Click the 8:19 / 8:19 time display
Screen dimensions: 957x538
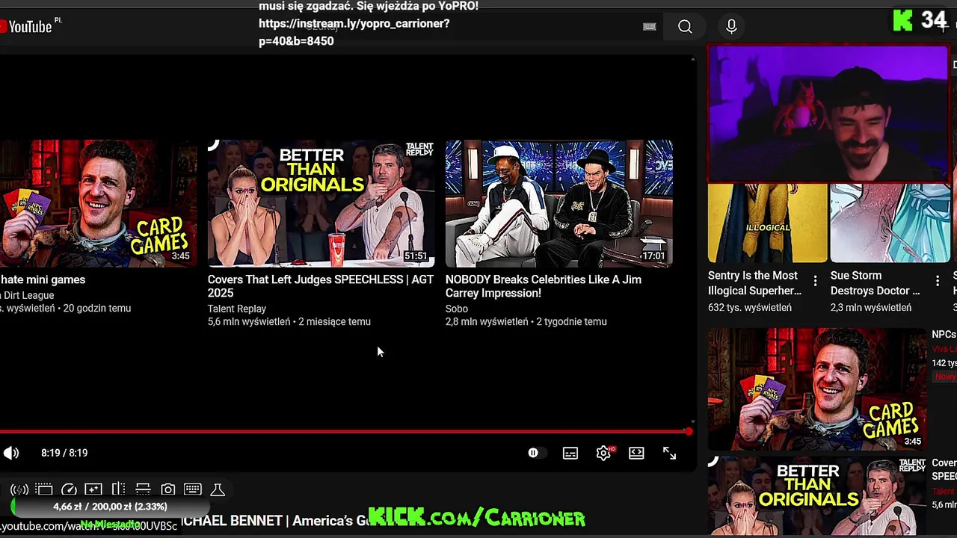pos(64,453)
